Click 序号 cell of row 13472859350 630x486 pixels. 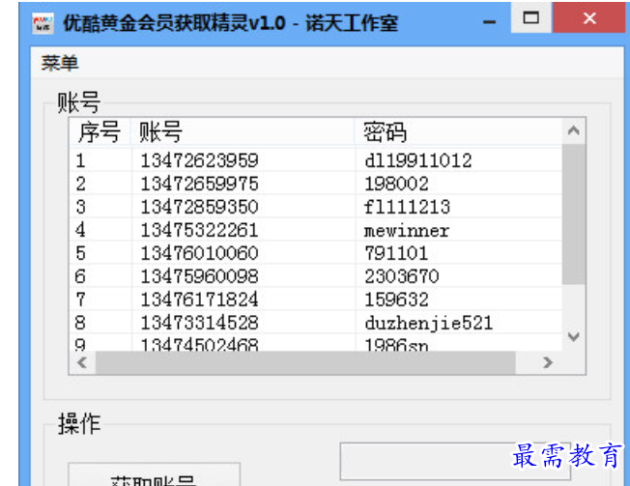[x=80, y=207]
